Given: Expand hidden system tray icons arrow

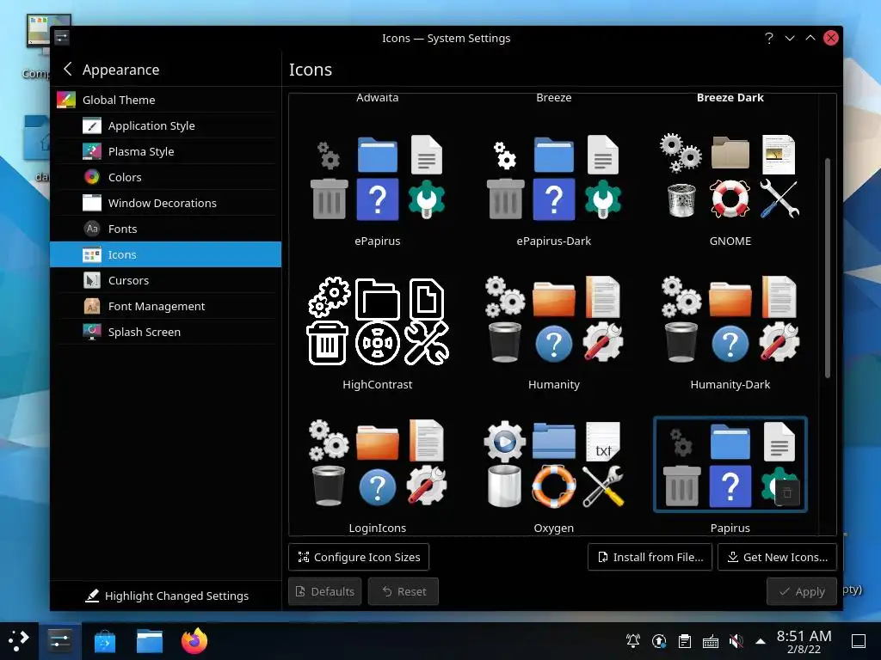Looking at the screenshot, I should 761,641.
